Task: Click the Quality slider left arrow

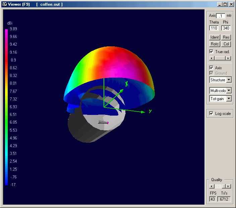Action: tap(211, 186)
